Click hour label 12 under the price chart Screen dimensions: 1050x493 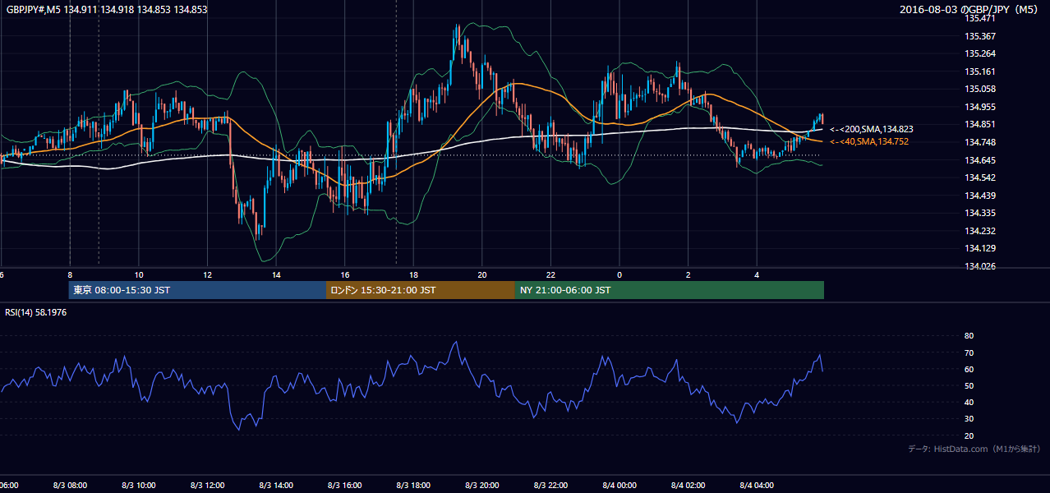click(208, 274)
